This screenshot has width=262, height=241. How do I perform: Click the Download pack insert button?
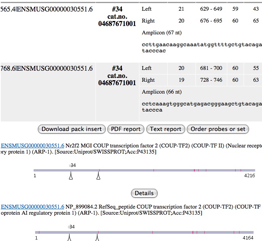coord(72,129)
